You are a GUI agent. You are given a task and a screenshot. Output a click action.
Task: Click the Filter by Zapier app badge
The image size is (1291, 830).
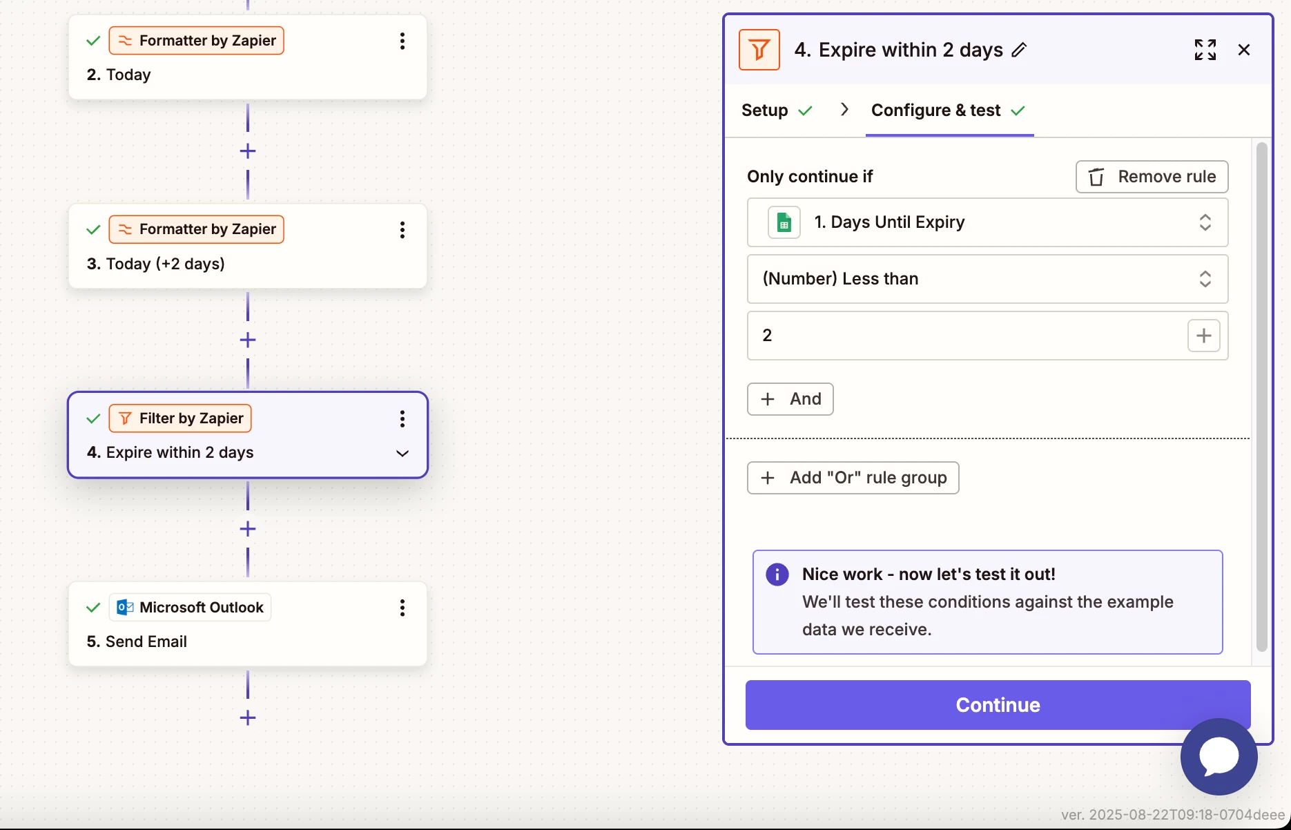pos(180,418)
